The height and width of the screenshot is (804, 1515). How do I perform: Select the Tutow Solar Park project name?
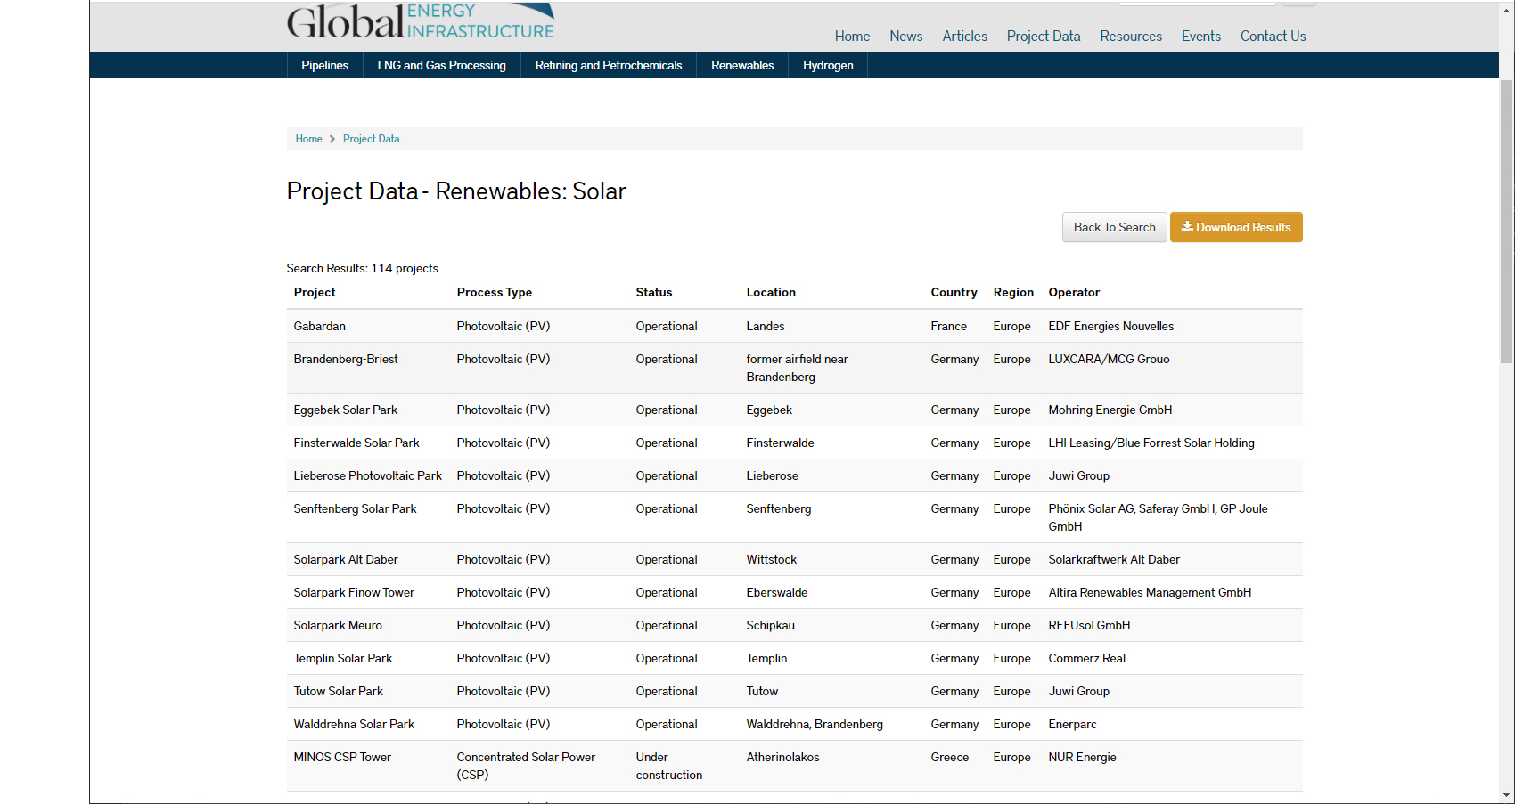pyautogui.click(x=339, y=691)
